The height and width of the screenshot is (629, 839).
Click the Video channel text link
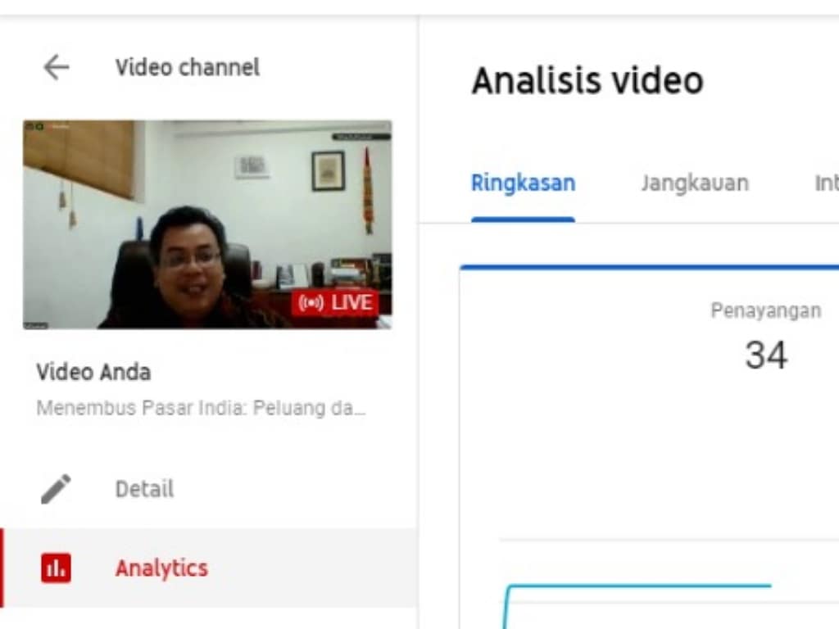point(187,67)
